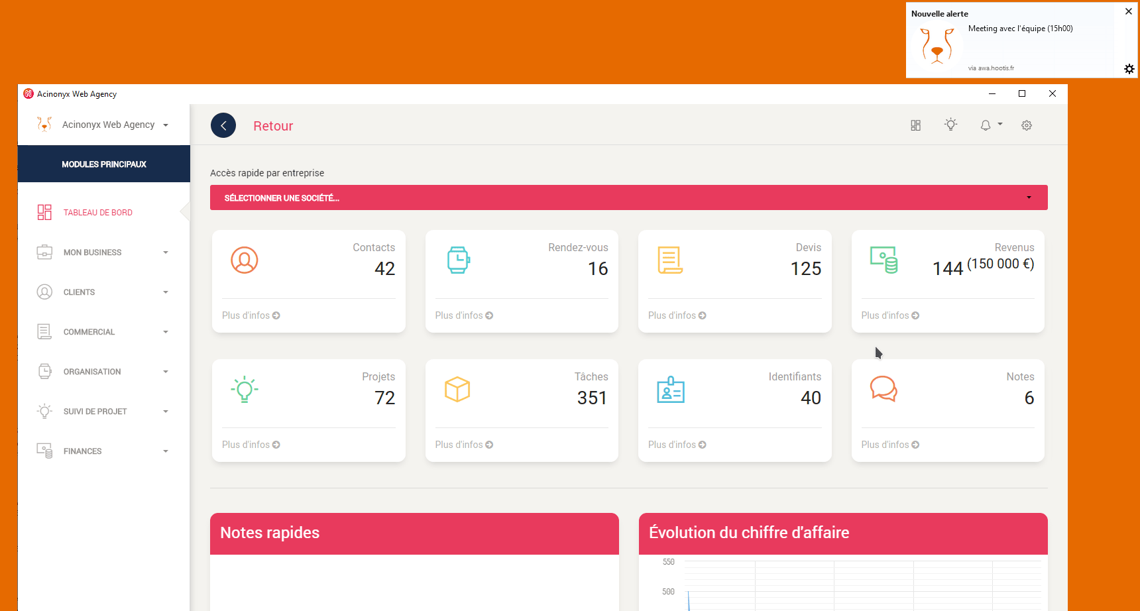The width and height of the screenshot is (1140, 611).
Task: Click the cheetah image in alert popup
Action: 937,46
